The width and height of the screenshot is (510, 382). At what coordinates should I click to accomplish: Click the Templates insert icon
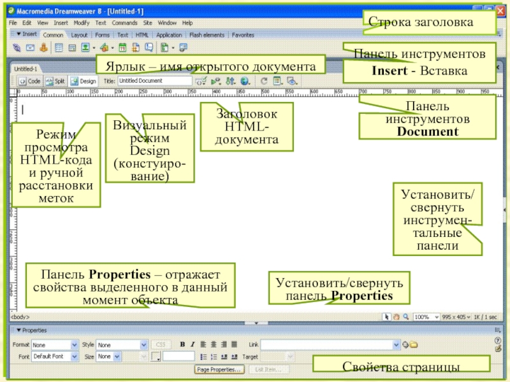(x=164, y=48)
